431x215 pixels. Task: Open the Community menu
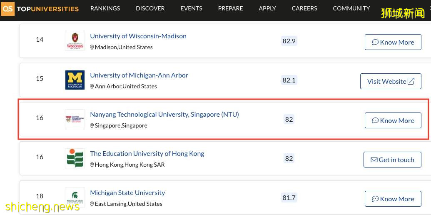[x=351, y=8]
